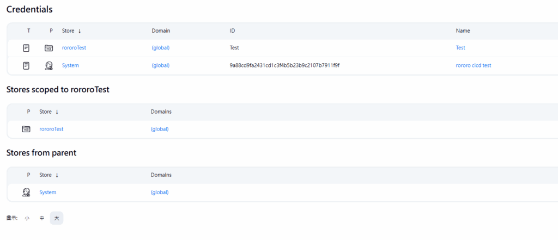Select medium icon size 中
Viewport: 558px width, 240px height.
point(42,218)
